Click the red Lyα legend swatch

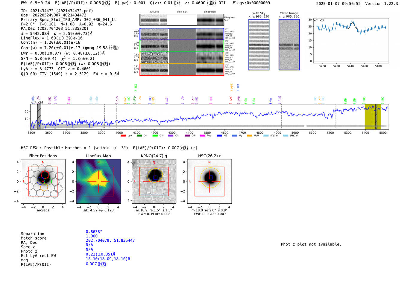pos(123,136)
